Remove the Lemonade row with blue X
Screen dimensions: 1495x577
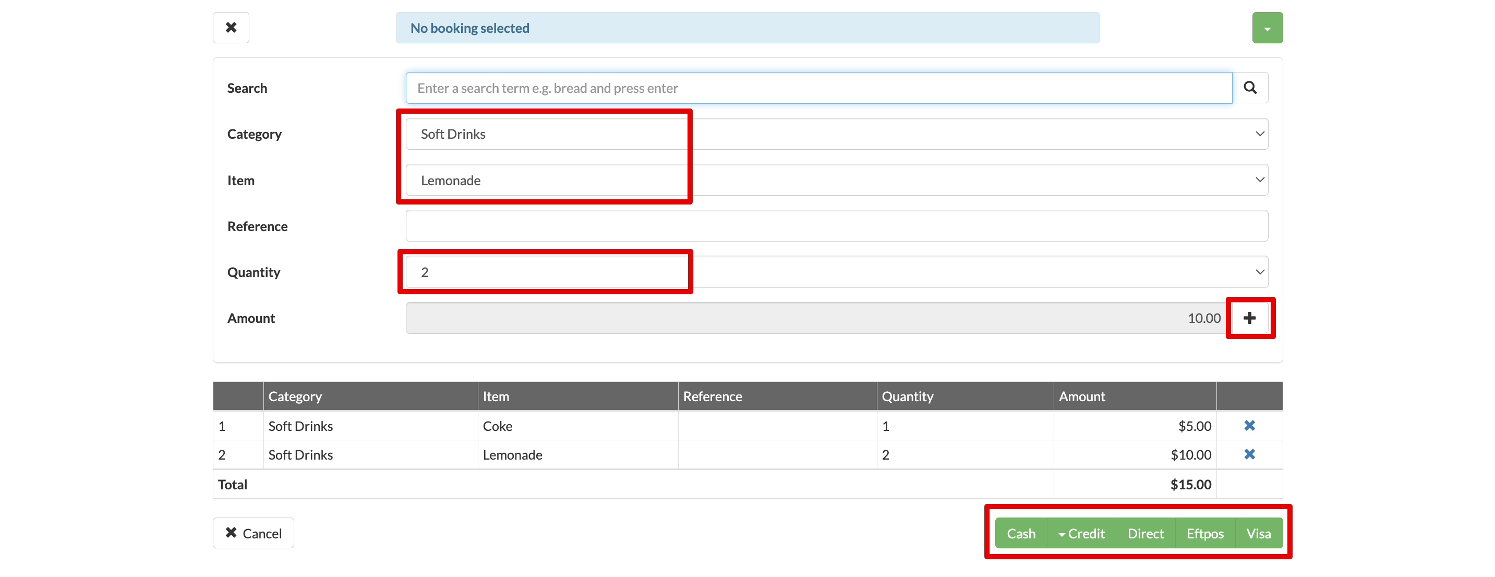coord(1249,454)
